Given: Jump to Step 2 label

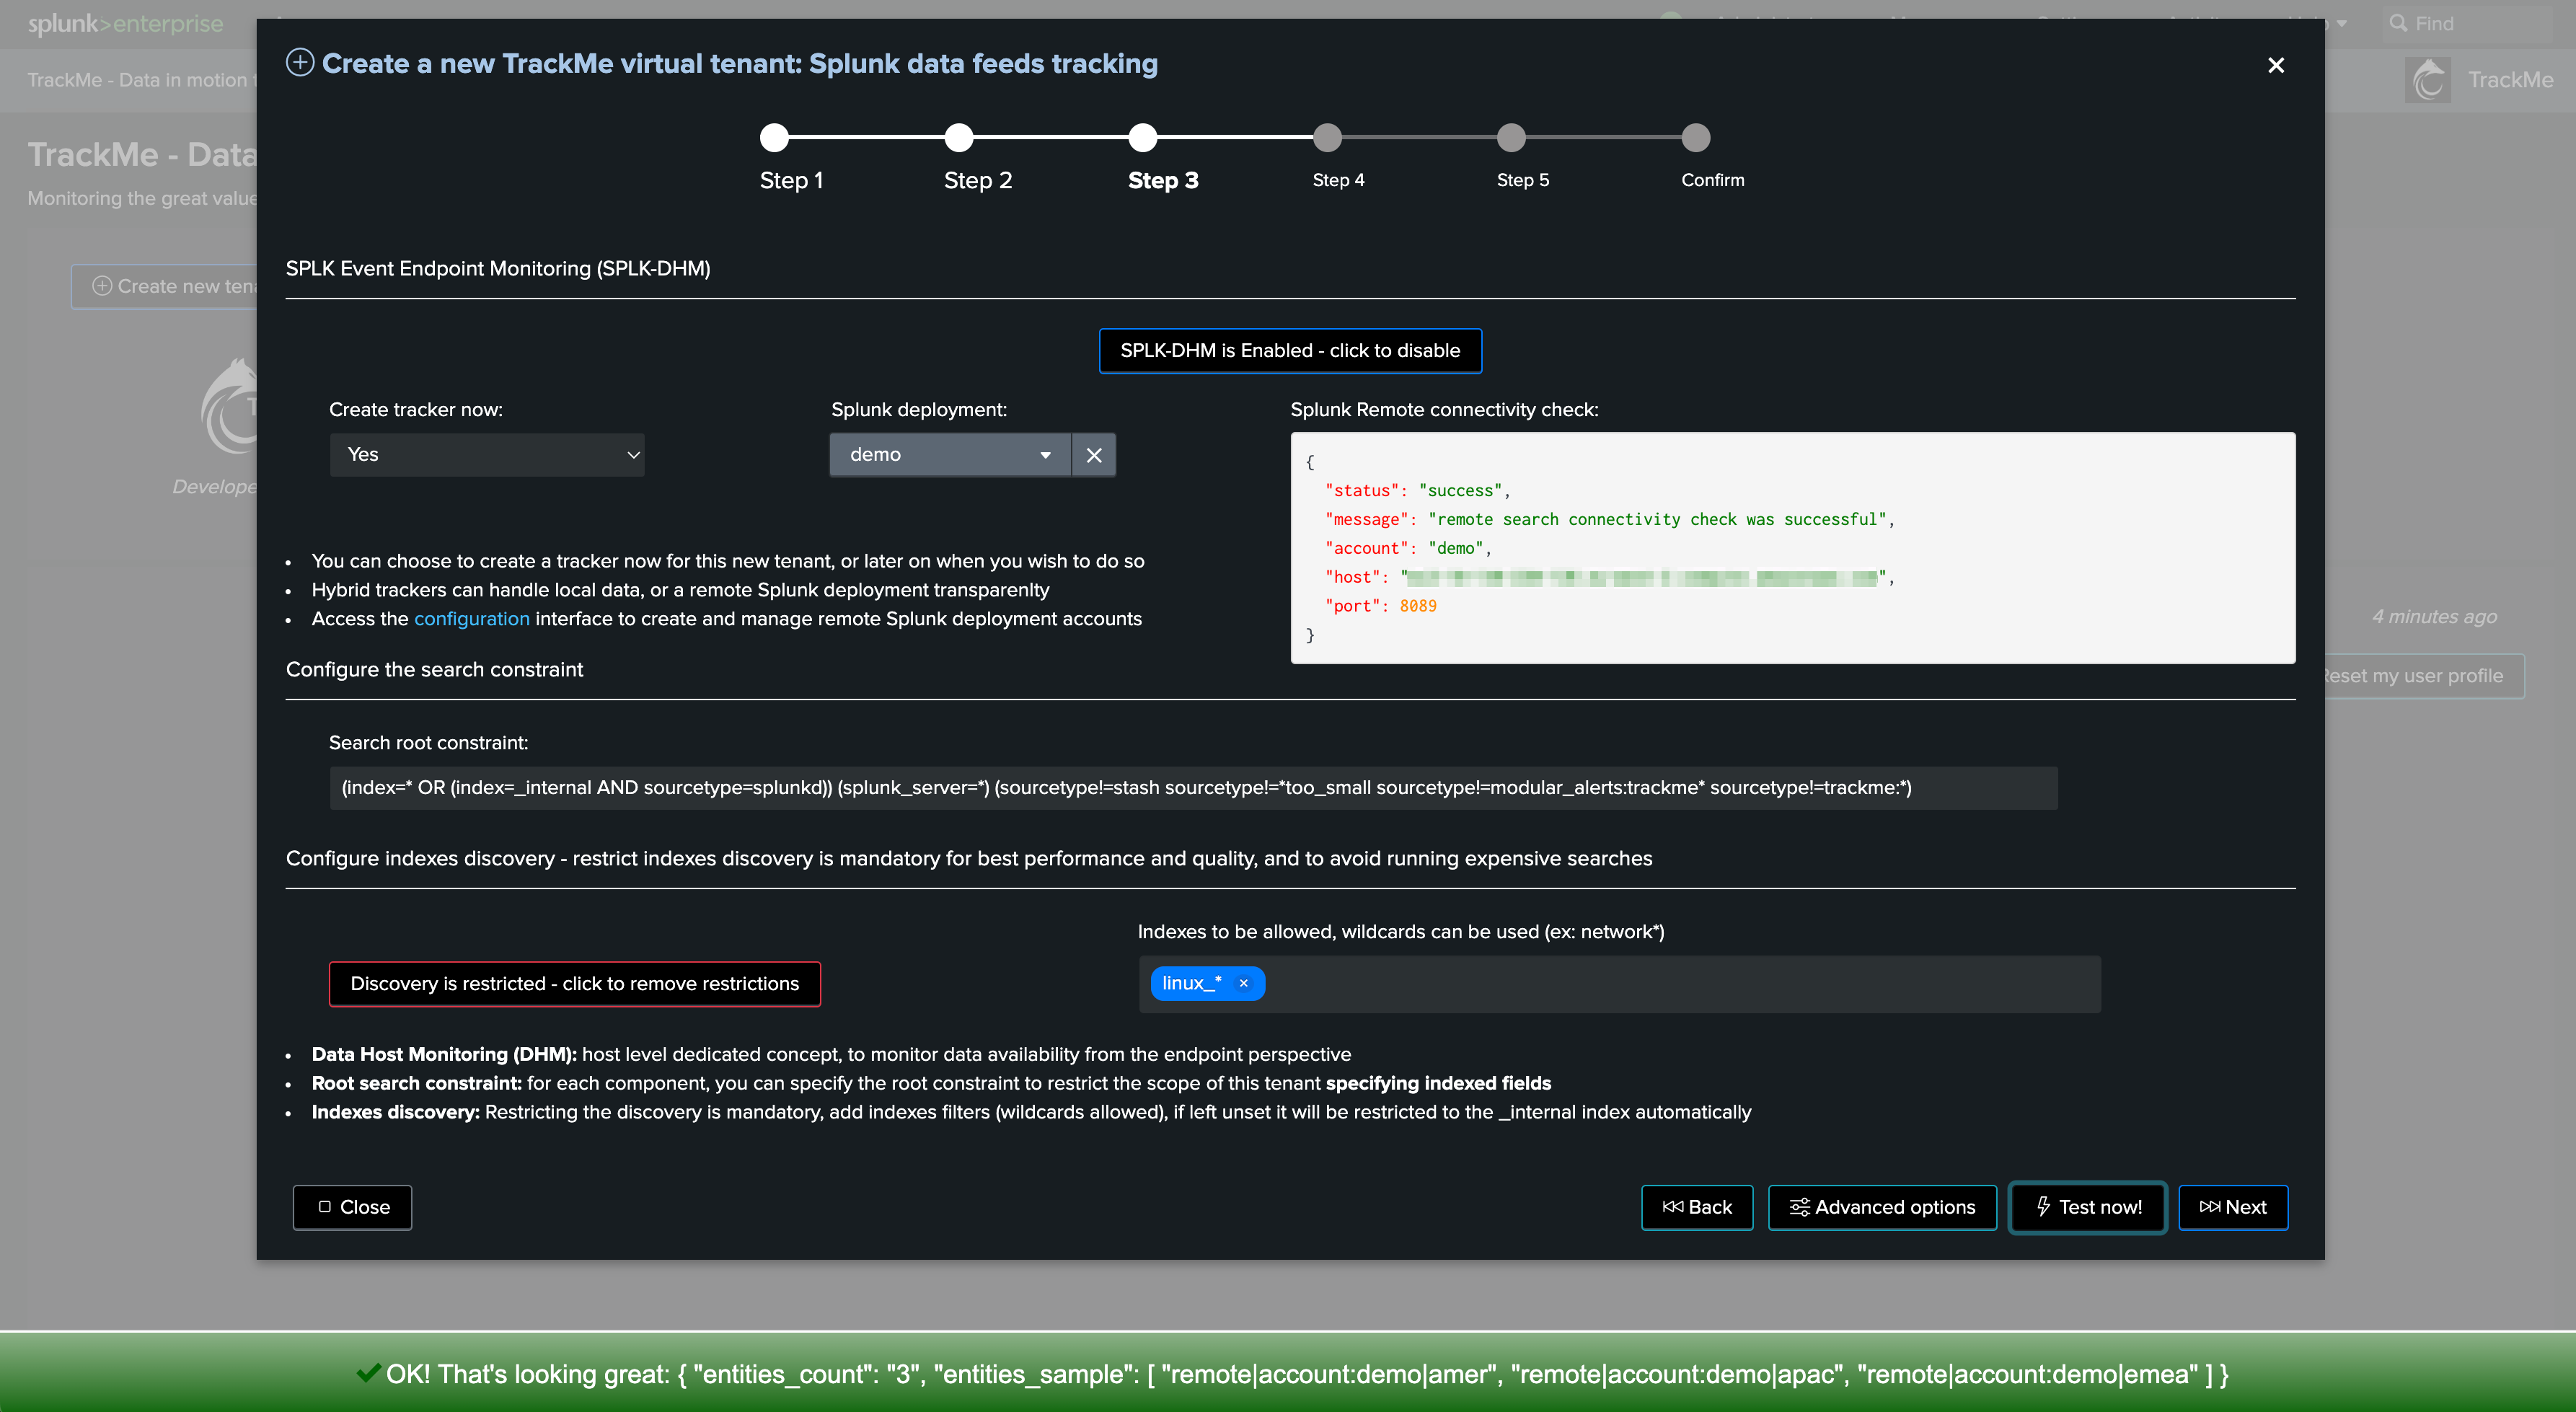Looking at the screenshot, I should (x=977, y=180).
